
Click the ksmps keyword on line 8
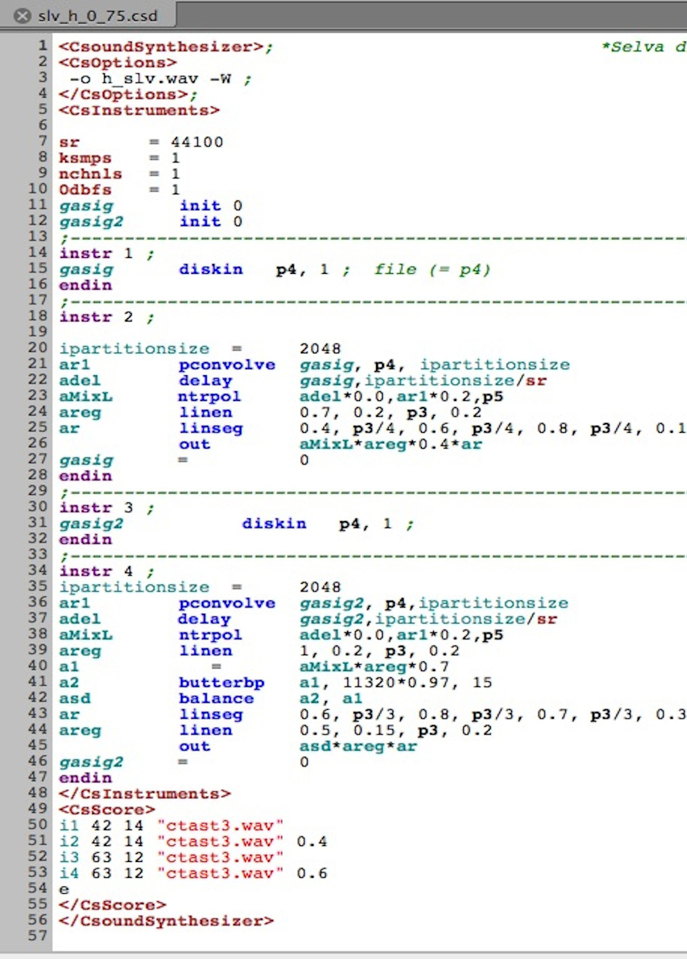click(x=85, y=158)
